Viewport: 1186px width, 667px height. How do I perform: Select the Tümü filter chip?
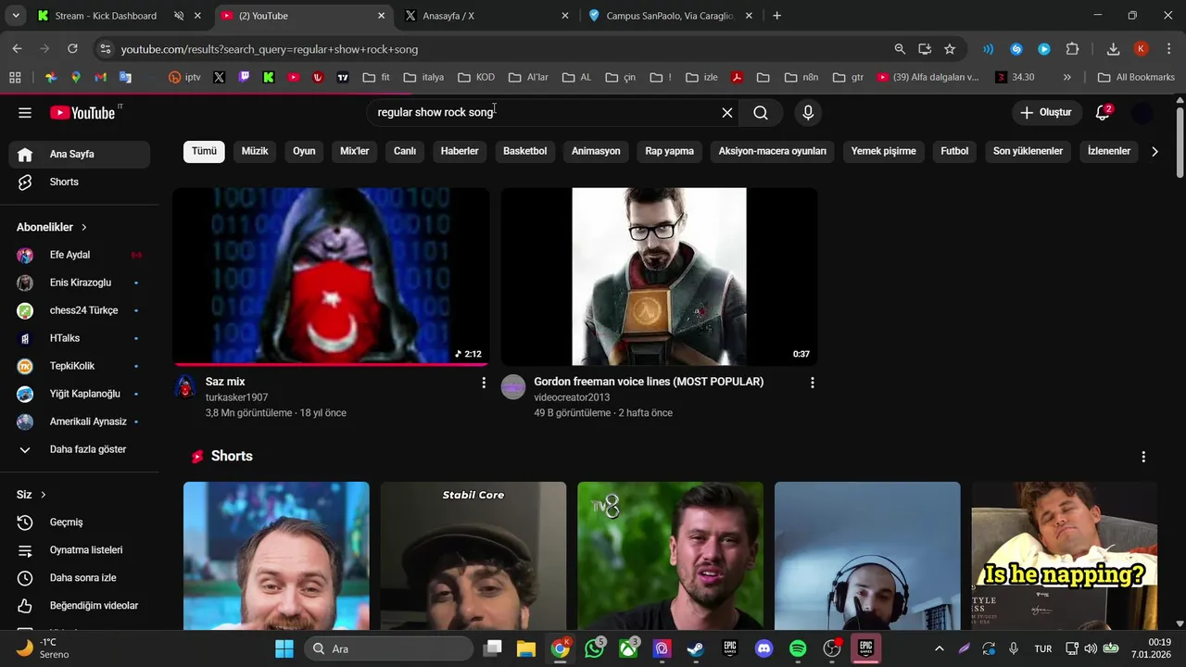click(x=204, y=151)
